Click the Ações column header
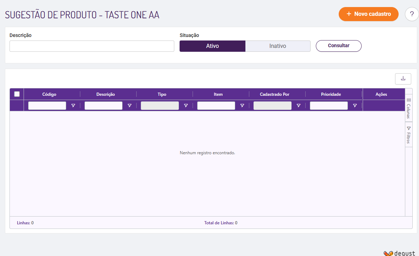This screenshot has height=256, width=419. coord(381,94)
